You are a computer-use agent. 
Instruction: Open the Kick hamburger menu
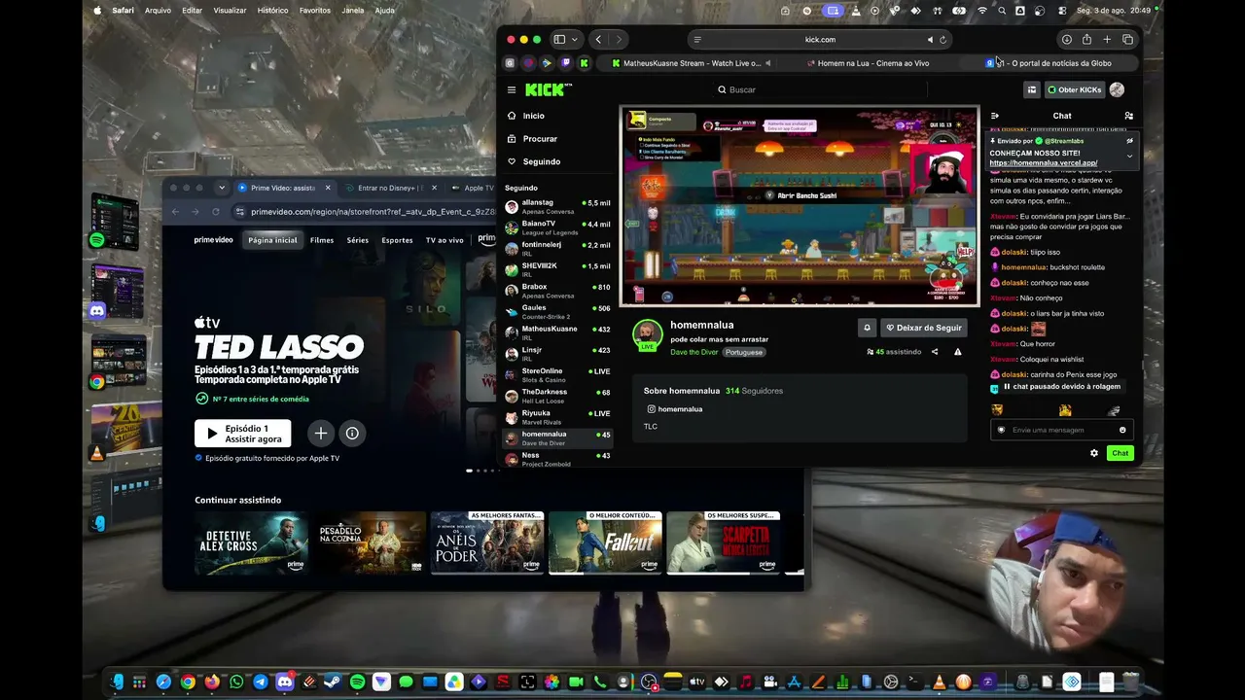point(512,89)
